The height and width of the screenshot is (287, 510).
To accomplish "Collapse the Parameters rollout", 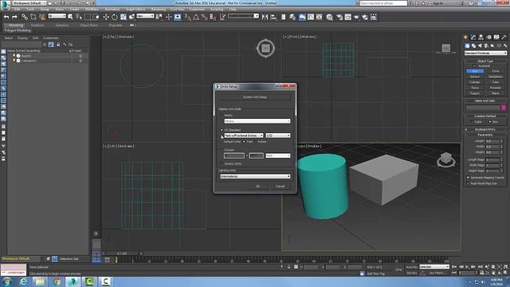I will pos(485,135).
